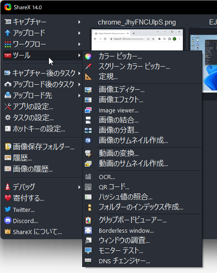This screenshot has height=273, width=217.
Task: Click the ShareX logo icon in title bar
Action: [8, 7]
